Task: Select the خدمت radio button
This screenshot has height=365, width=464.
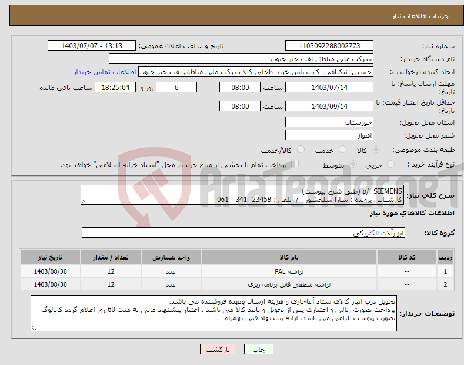Action: (x=342, y=150)
